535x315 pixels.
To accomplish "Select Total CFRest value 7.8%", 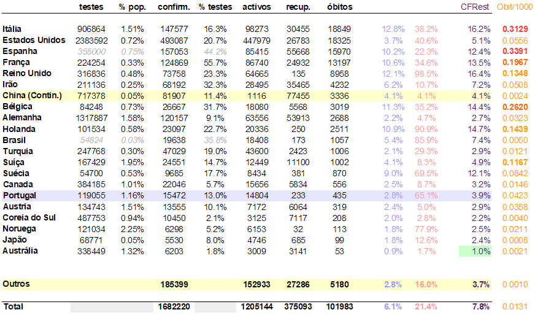I will [x=481, y=306].
